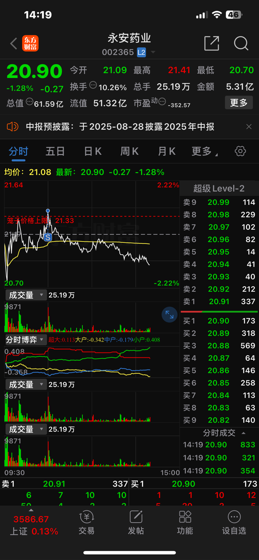Tap the 14:19 trade with volume 321
Screen dimensions: 259x560
click(x=219, y=458)
